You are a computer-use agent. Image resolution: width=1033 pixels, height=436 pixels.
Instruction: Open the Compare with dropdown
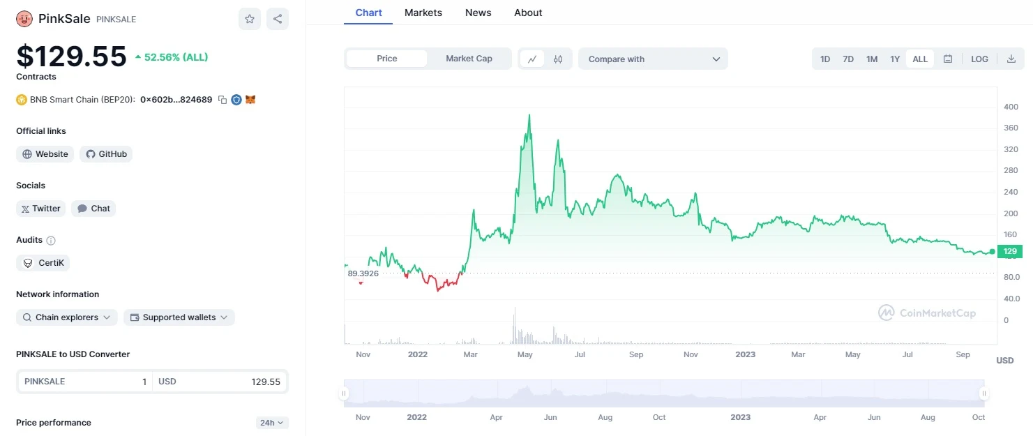click(x=654, y=59)
